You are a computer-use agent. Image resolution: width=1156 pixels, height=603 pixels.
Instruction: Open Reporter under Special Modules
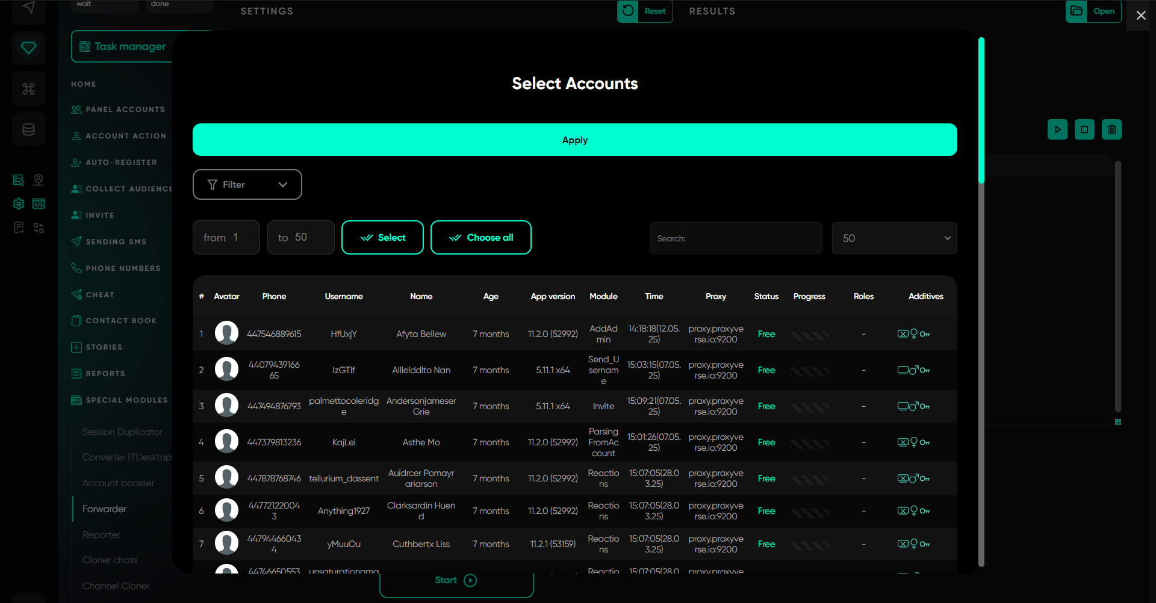[x=101, y=535]
